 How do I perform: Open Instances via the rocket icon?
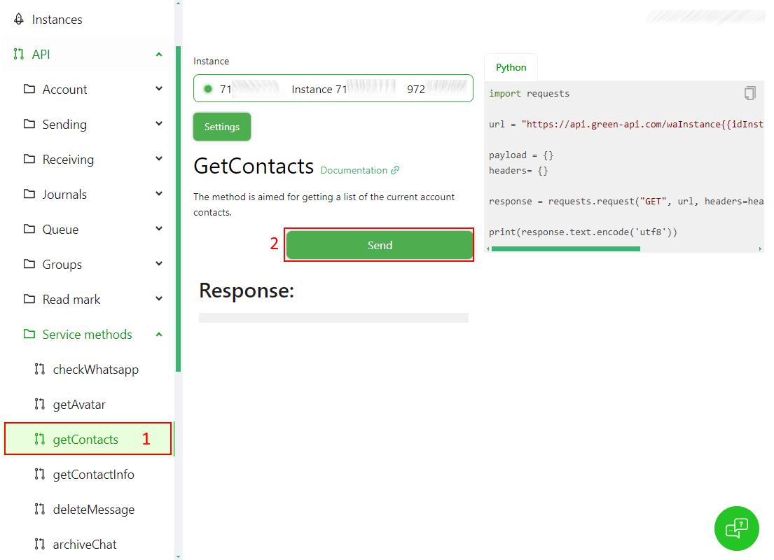coord(19,19)
